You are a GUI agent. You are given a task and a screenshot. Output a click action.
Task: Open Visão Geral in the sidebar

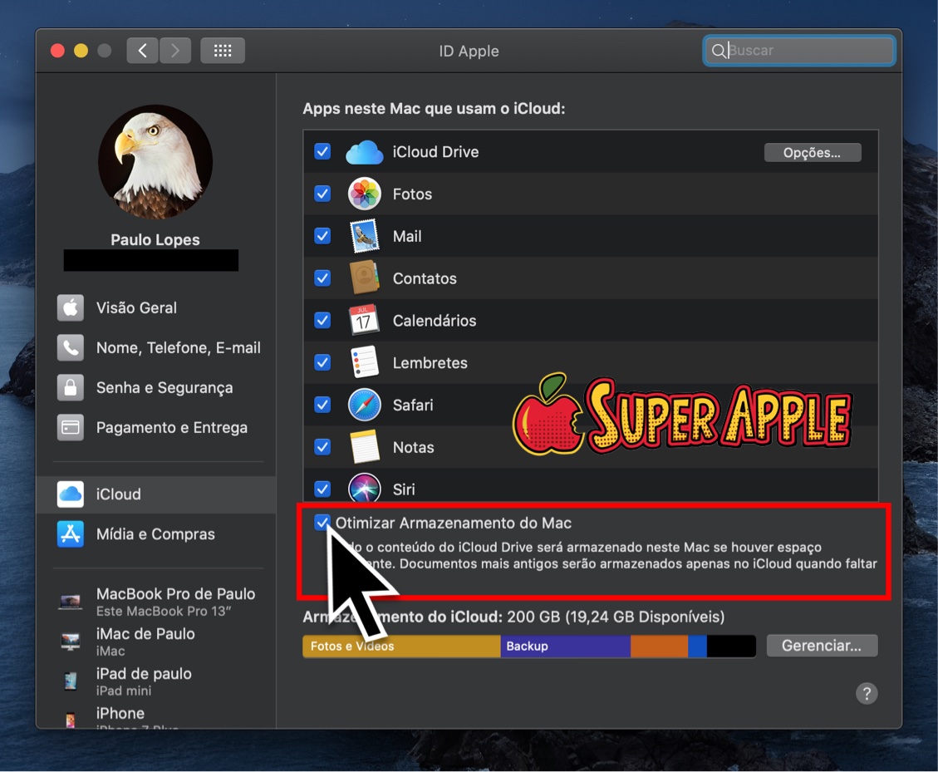(136, 307)
